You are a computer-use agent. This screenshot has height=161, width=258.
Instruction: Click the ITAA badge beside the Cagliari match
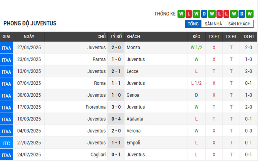click(6, 155)
